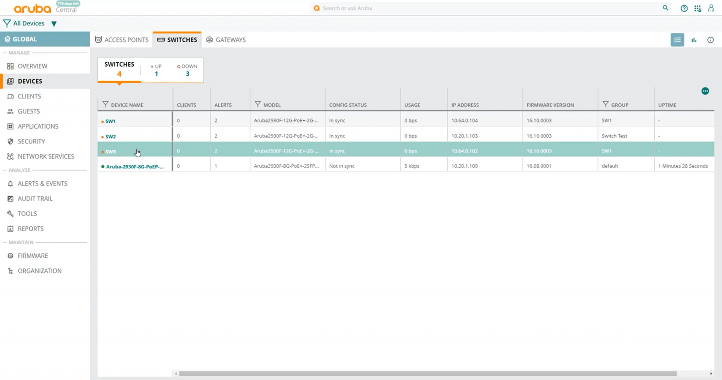Click the Organization hierarchy icon
Viewport: 722px width, 380px height.
pyautogui.click(x=10, y=271)
